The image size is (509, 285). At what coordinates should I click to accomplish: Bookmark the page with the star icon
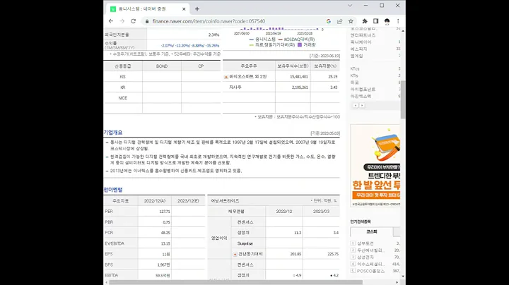[x=351, y=21]
